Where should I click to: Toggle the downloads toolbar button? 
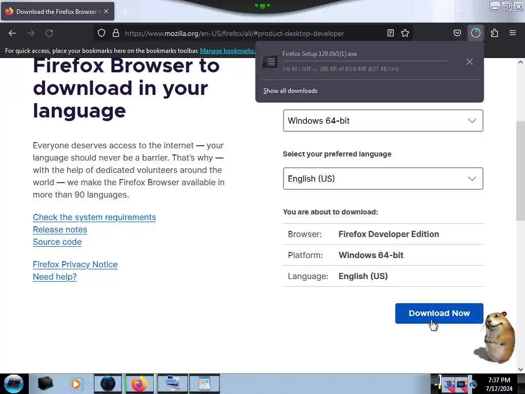[x=476, y=33]
